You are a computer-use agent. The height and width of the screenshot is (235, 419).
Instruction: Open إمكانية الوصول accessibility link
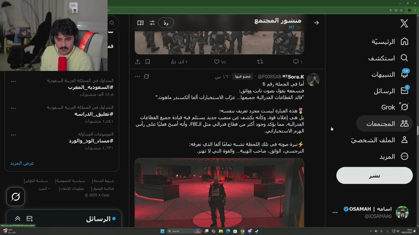103,189
